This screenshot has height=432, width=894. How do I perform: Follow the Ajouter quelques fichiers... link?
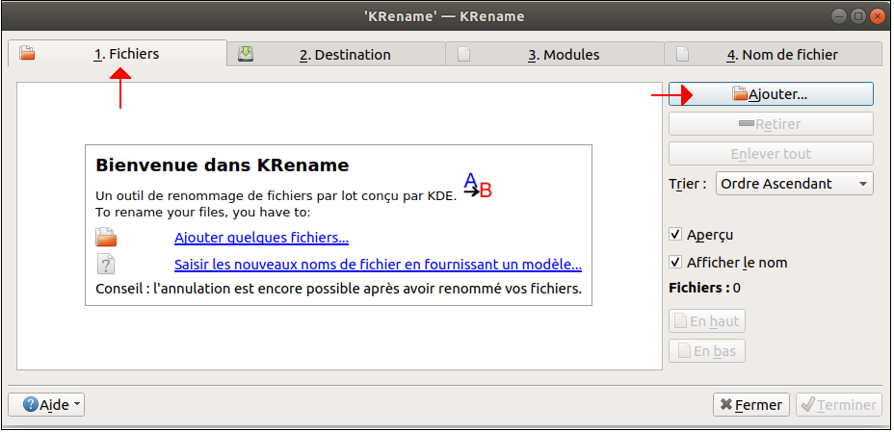261,238
